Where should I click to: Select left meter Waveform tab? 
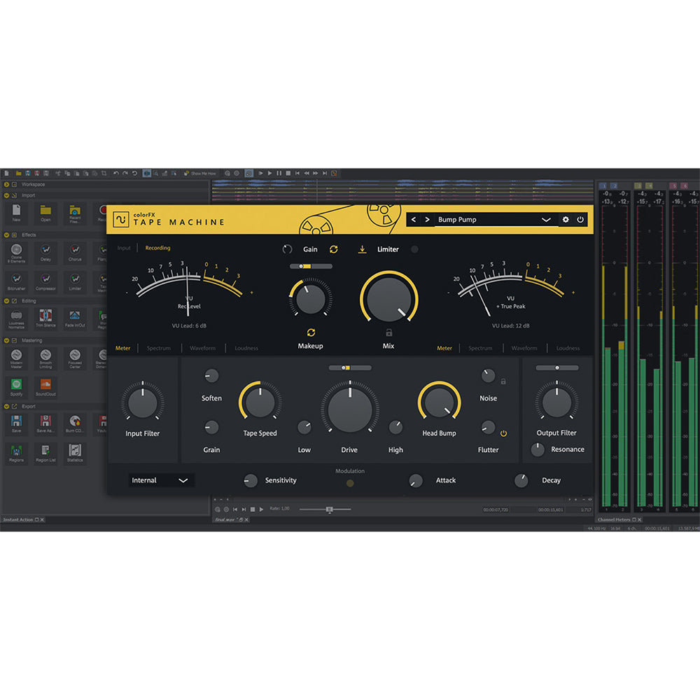click(x=203, y=348)
